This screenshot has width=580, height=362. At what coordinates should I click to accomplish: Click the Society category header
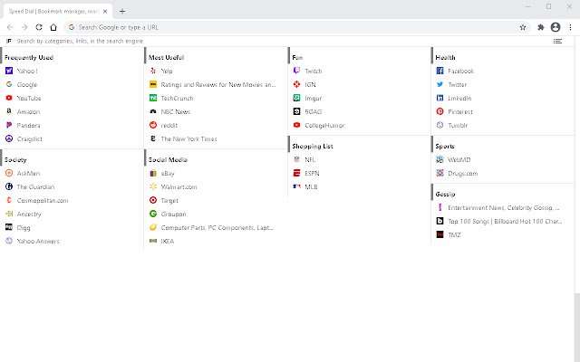click(15, 160)
